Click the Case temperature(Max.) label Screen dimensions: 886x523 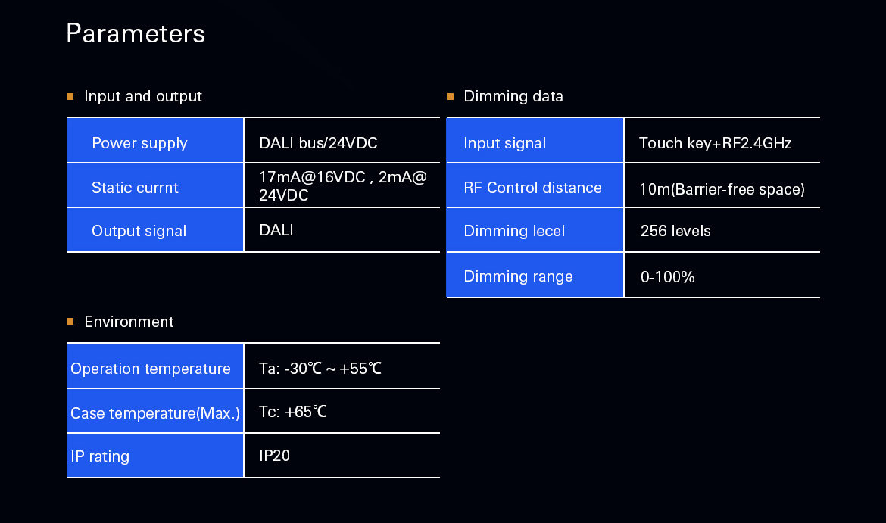click(x=154, y=412)
